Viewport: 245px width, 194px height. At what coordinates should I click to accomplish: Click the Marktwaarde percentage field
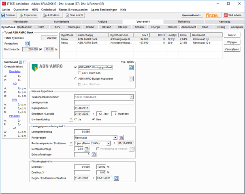pyautogui.click(x=49, y=49)
